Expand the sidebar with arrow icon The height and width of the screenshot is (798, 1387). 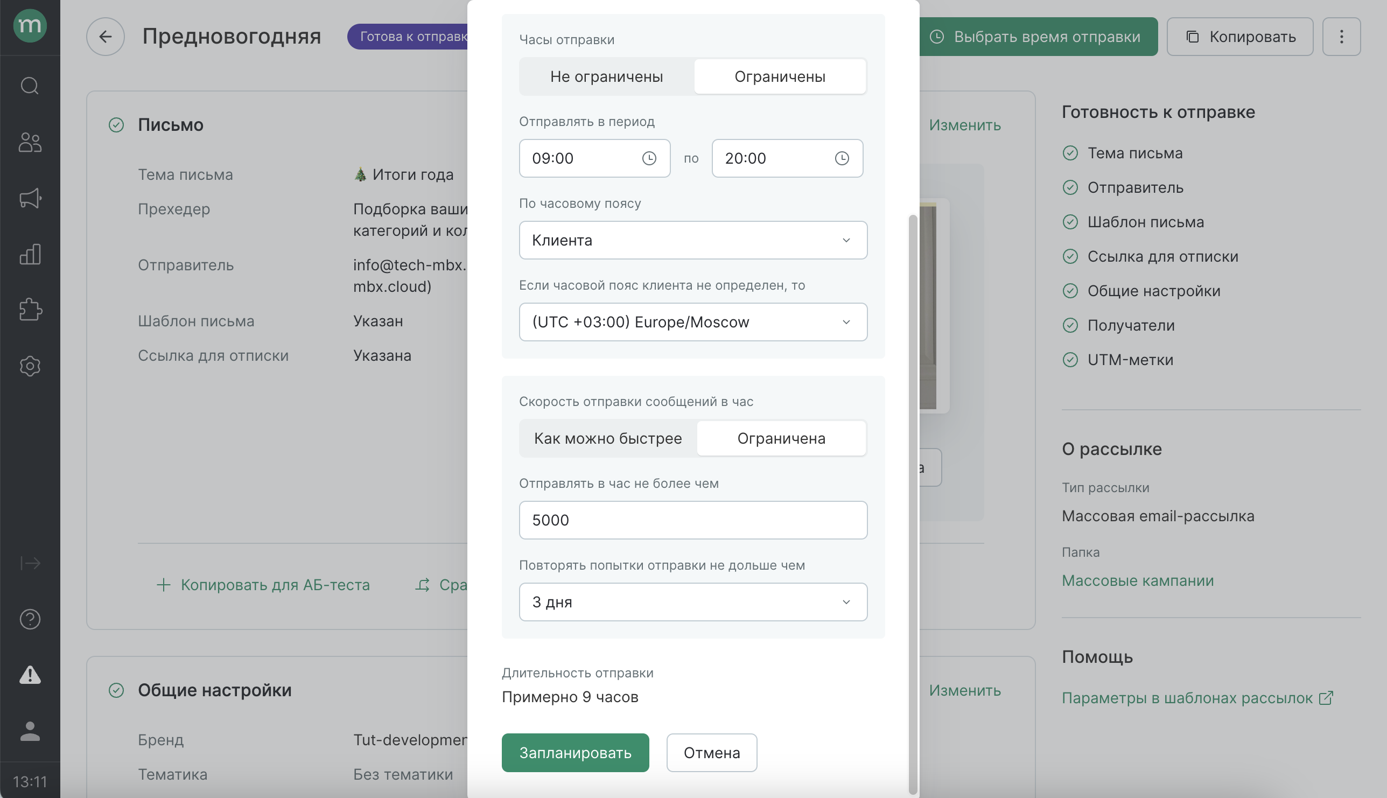tap(30, 563)
